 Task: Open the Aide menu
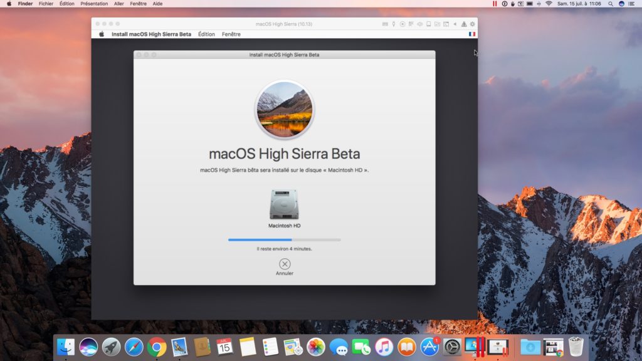pos(157,4)
